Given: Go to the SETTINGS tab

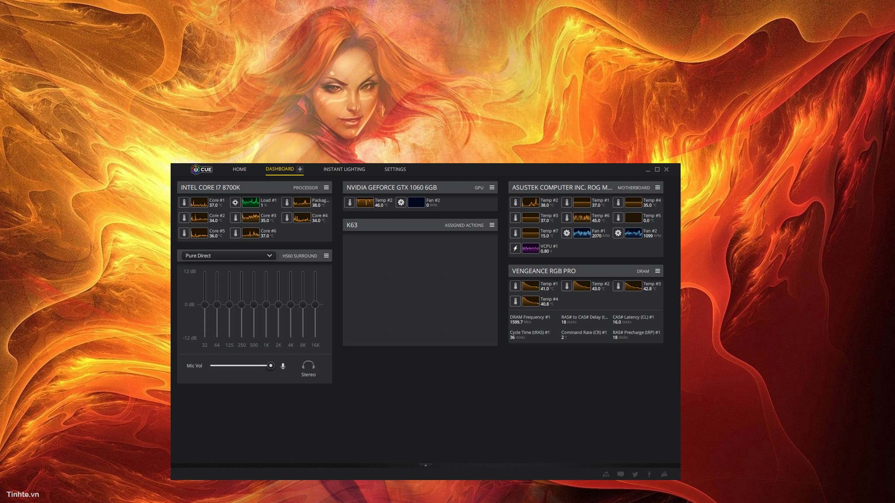Looking at the screenshot, I should (395, 169).
